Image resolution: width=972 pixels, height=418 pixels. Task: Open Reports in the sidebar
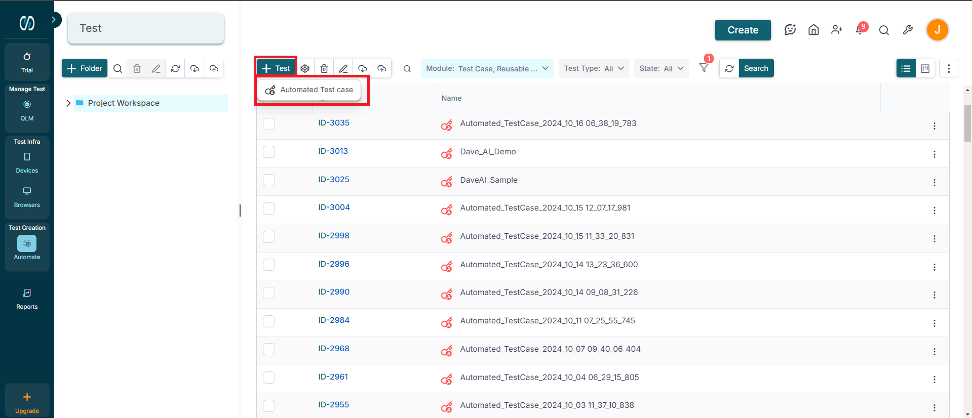point(27,299)
